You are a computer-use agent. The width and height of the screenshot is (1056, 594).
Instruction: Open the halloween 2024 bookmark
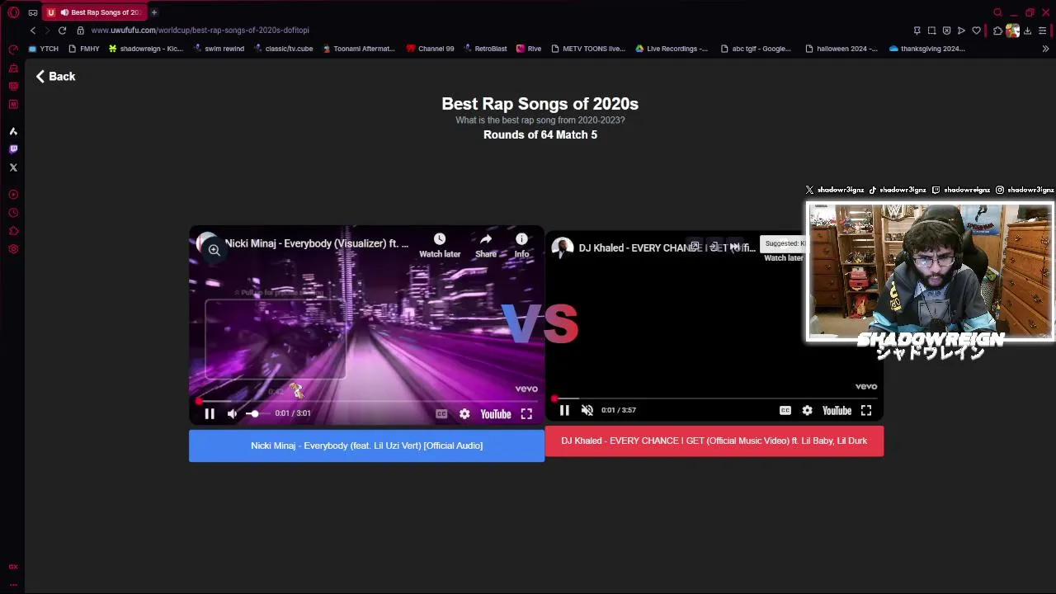[841, 49]
